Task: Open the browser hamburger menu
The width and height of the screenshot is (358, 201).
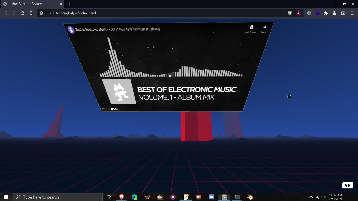Action: point(352,13)
